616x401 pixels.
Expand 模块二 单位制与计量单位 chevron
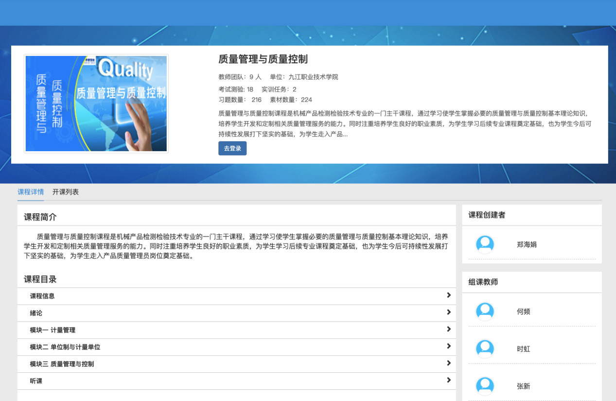click(448, 347)
